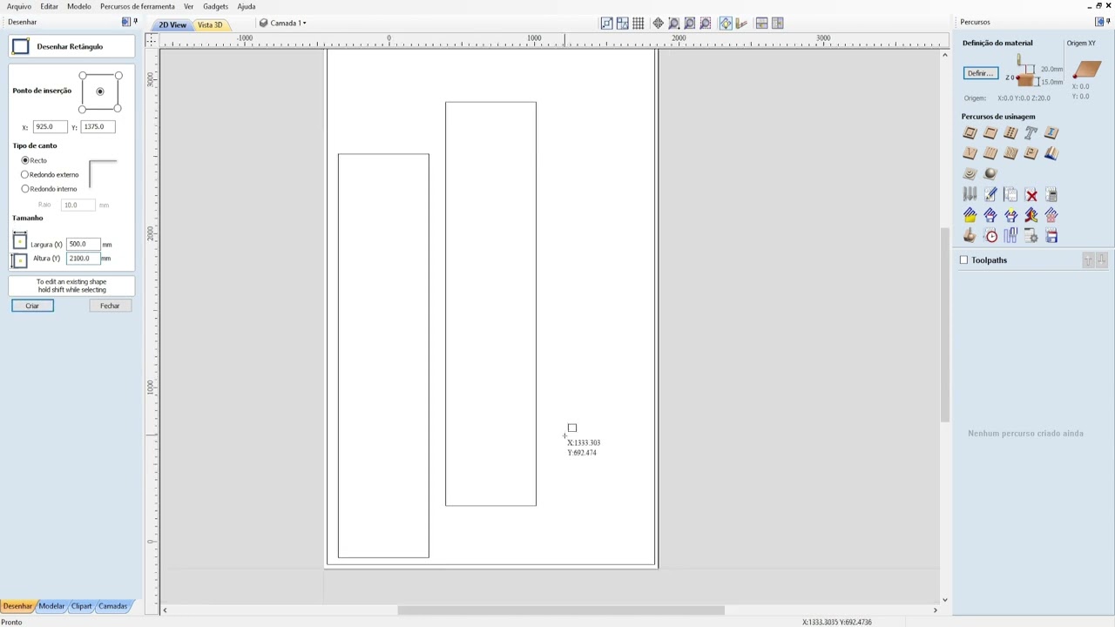1115x627 pixels.
Task: Click the Definir material button
Action: 980,73
